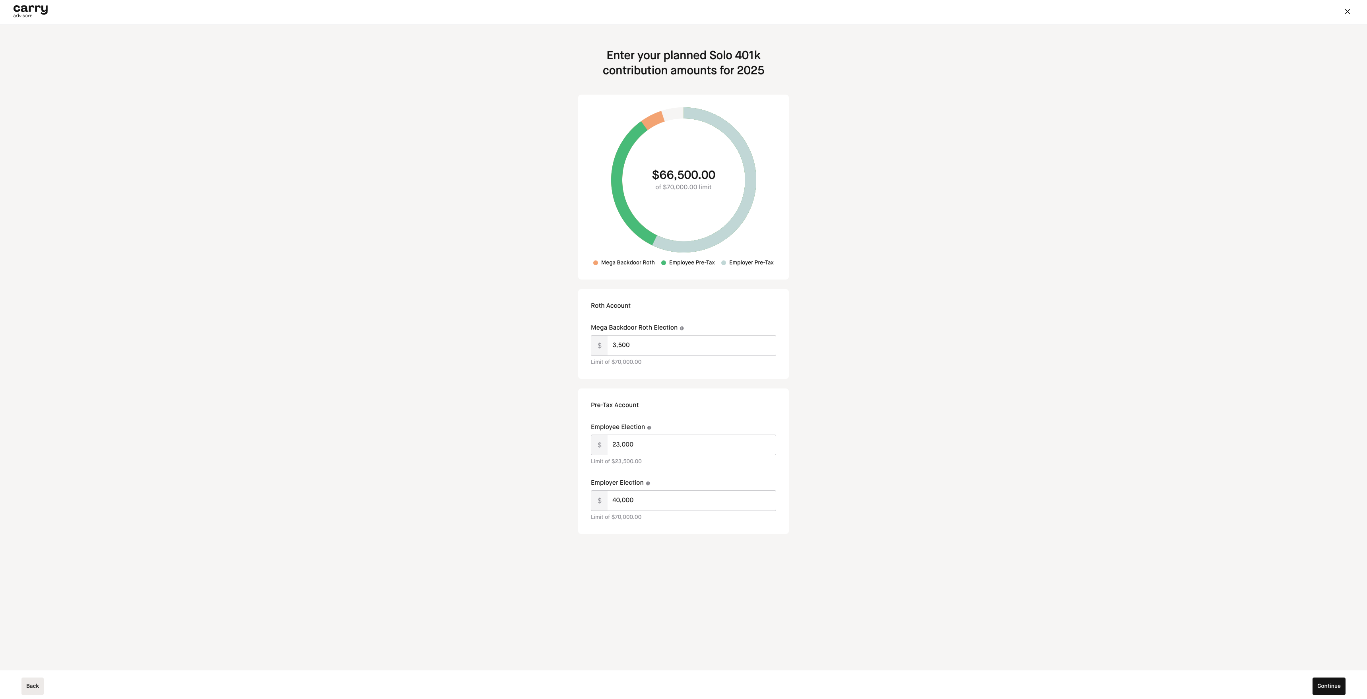Focus the Mega Backdoor Roth Election amount field
The height and width of the screenshot is (699, 1367).
tap(691, 345)
